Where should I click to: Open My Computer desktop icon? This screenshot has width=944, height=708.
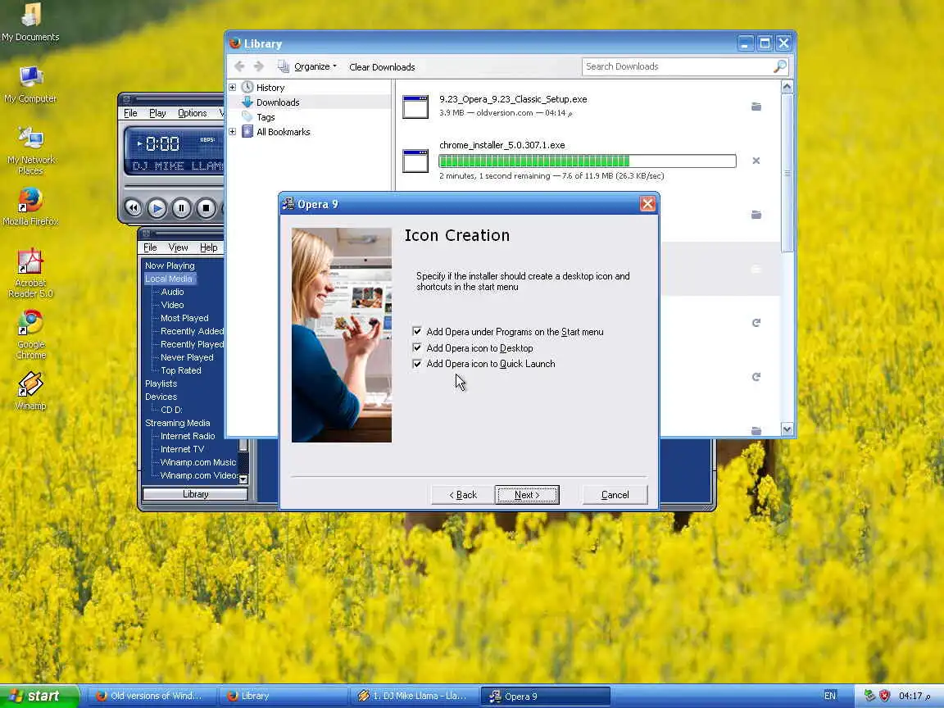coord(30,84)
